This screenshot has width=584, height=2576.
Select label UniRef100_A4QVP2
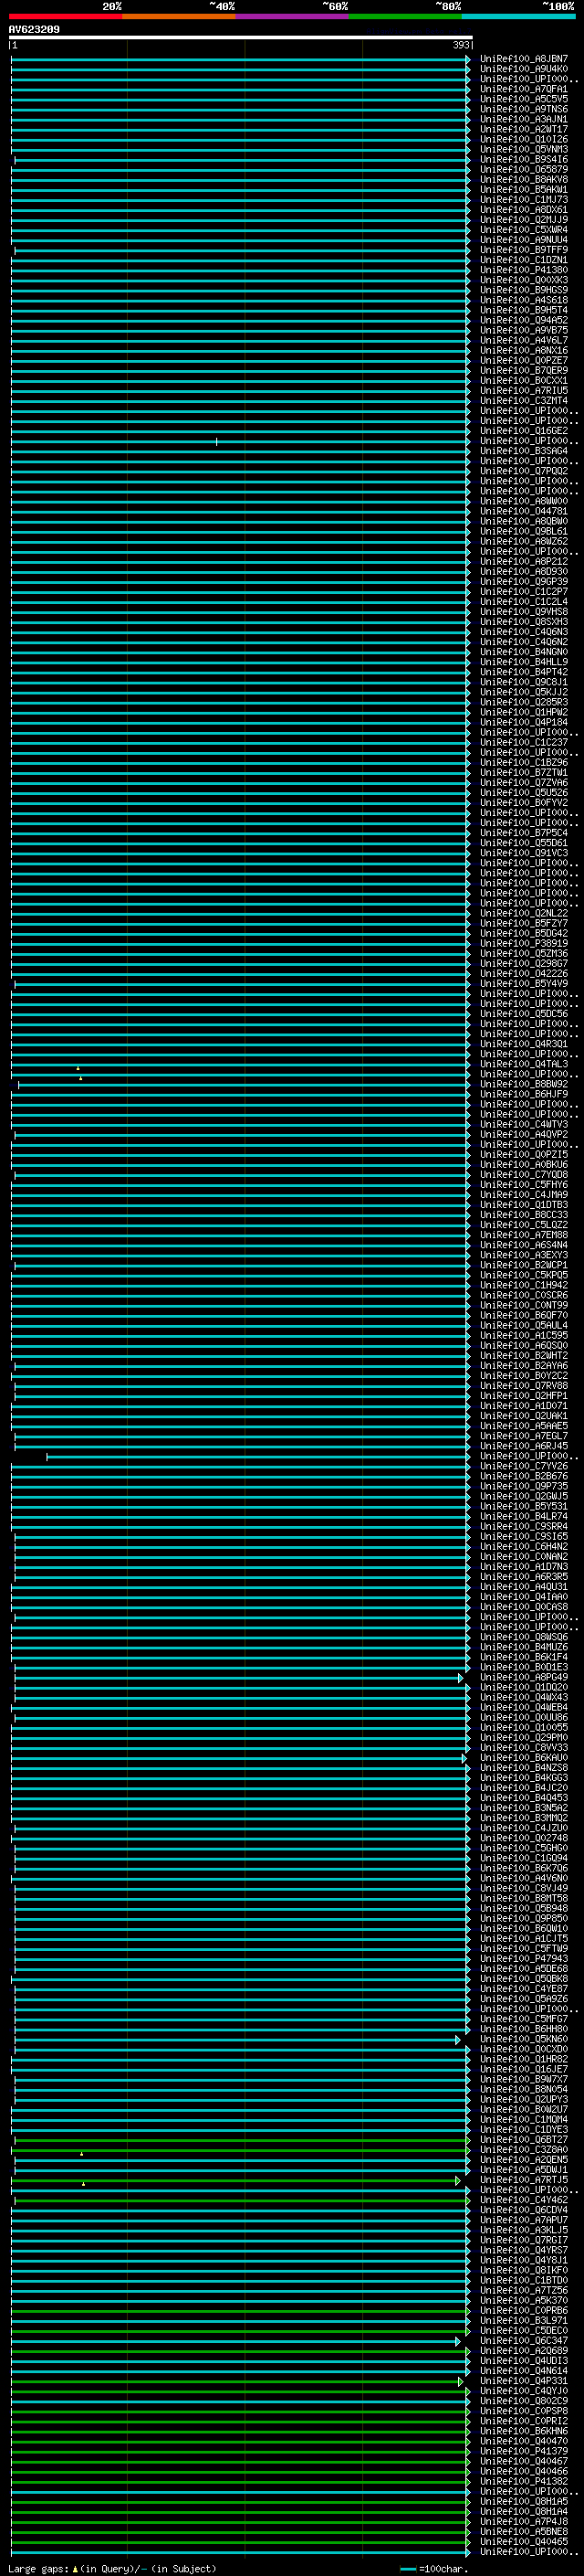[524, 1134]
